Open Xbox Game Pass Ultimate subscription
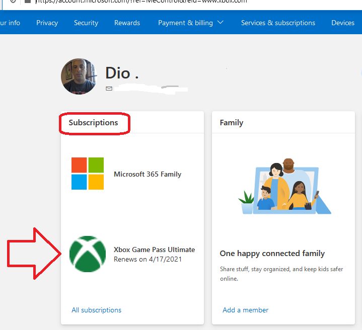This screenshot has height=330, width=362. 154,250
